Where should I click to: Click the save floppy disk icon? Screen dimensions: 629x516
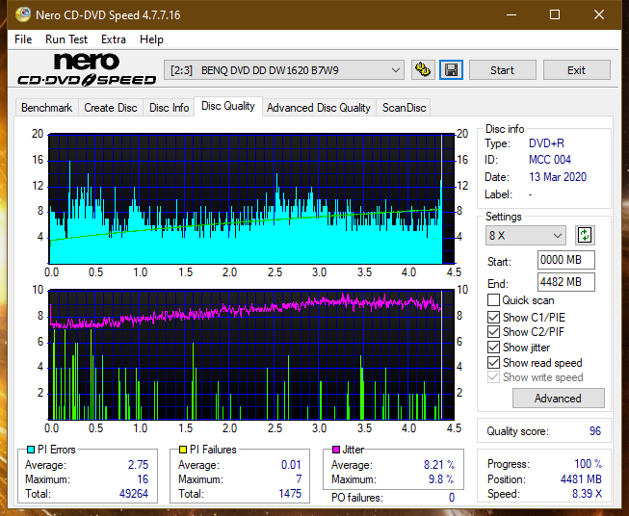point(452,70)
